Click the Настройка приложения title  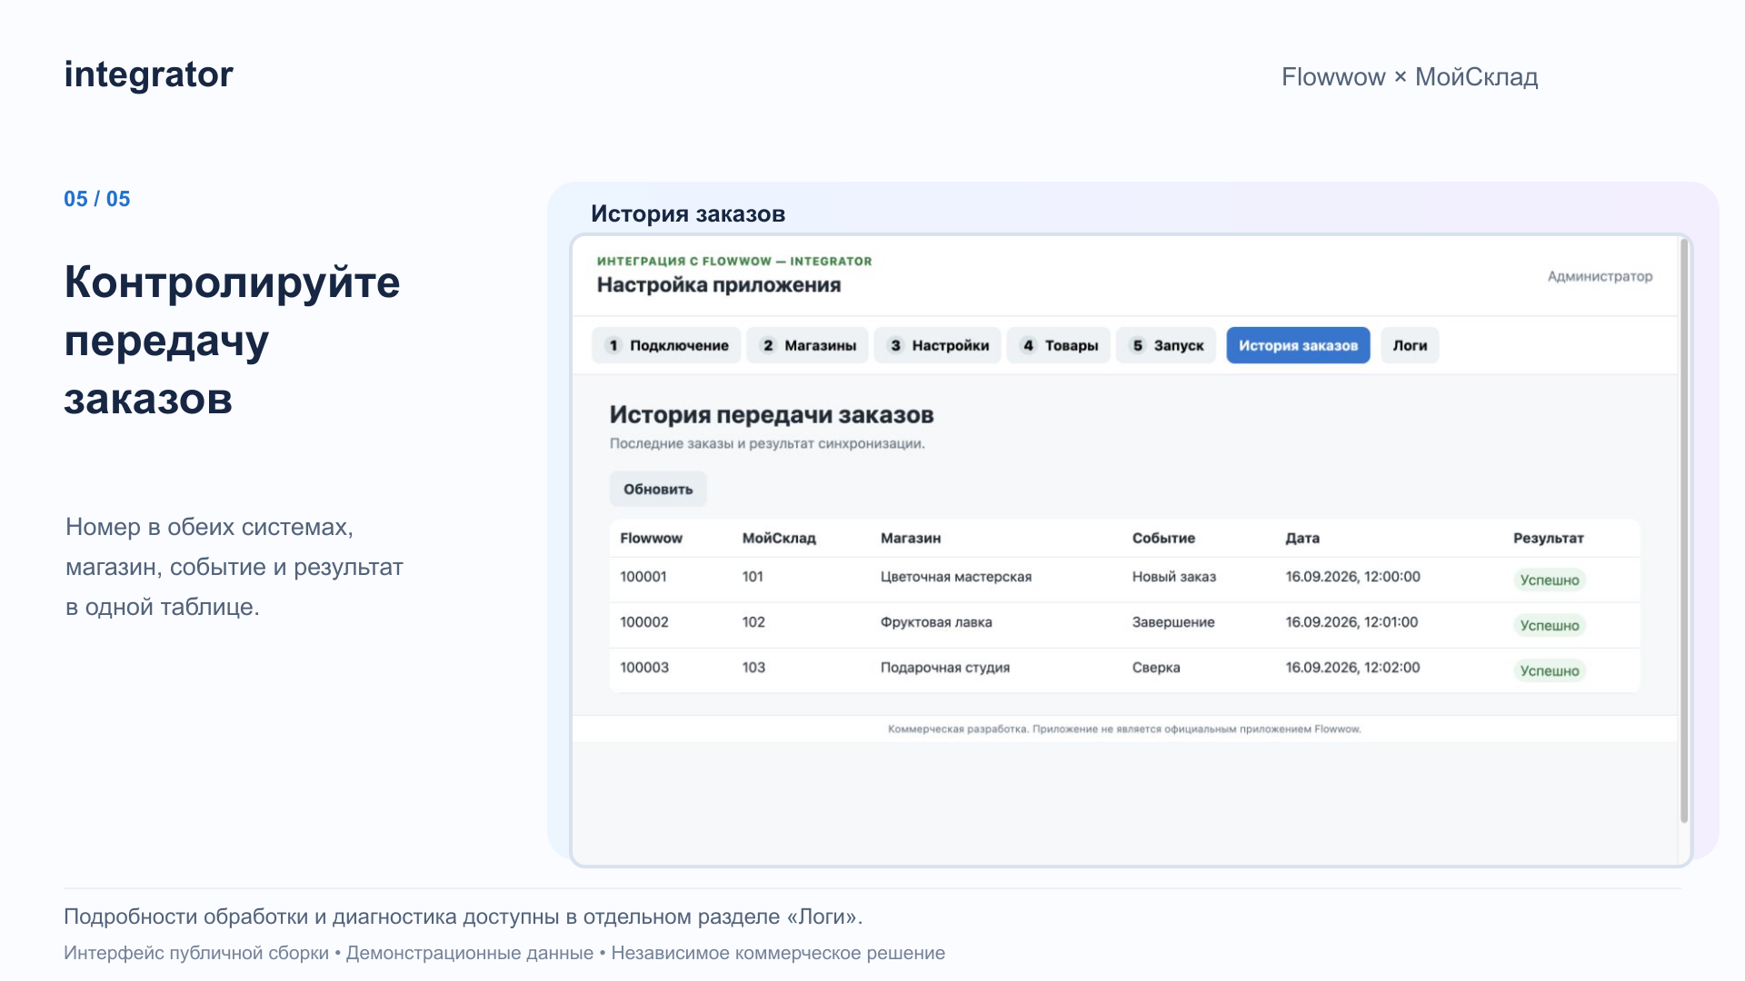click(719, 285)
